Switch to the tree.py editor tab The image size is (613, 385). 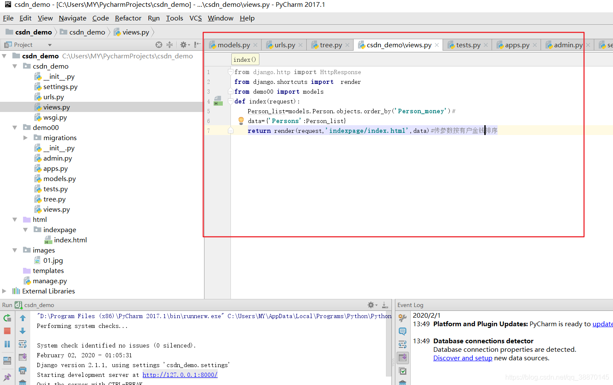(x=331, y=45)
